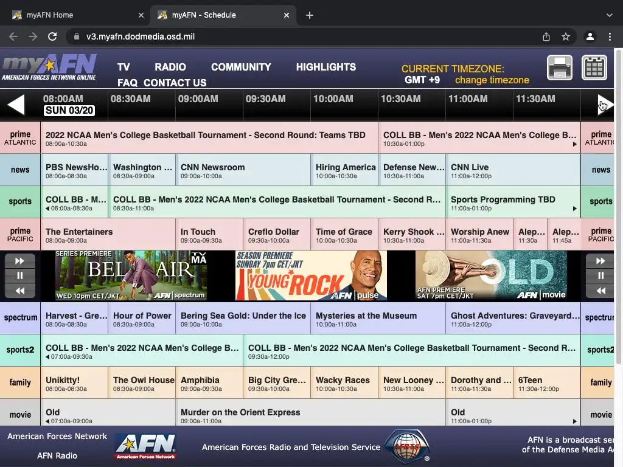Close the myAFN Home tab
The width and height of the screenshot is (623, 467).
(141, 15)
